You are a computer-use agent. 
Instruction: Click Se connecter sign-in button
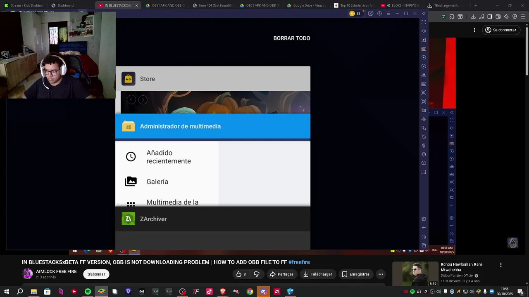point(500,30)
